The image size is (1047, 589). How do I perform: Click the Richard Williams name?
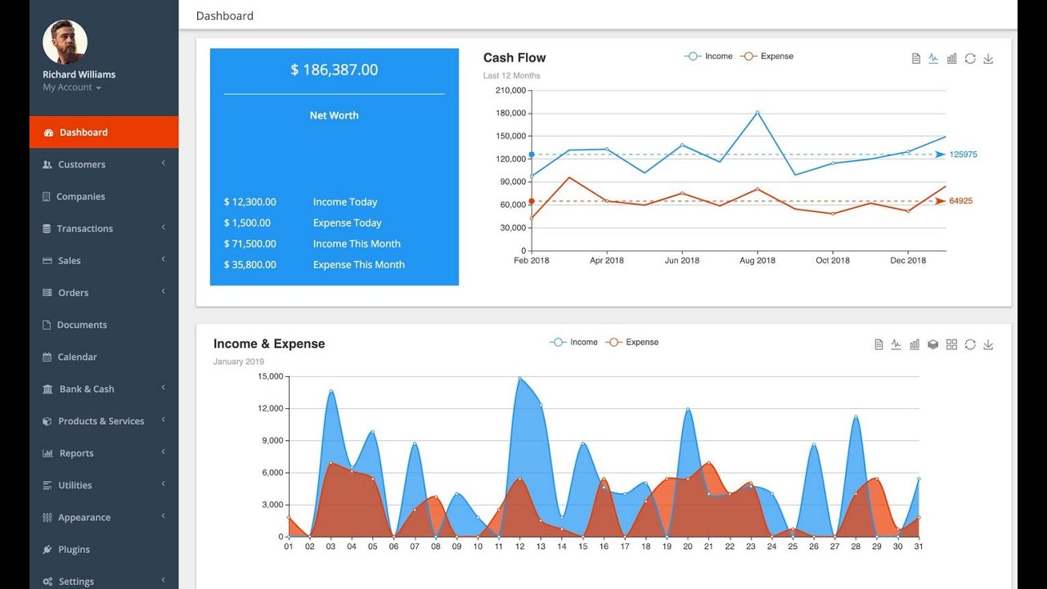coord(79,74)
